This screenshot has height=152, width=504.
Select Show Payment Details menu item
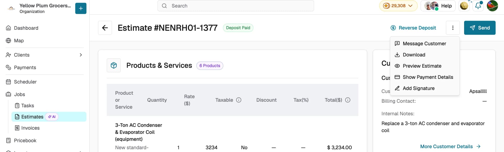(x=425, y=77)
